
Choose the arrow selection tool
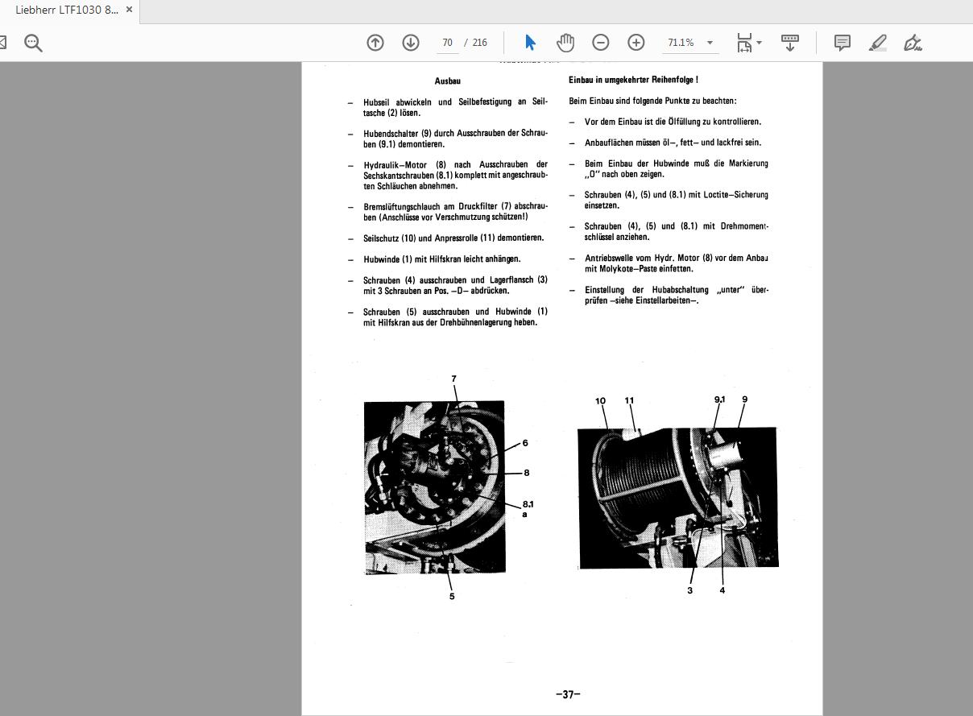pyautogui.click(x=530, y=43)
